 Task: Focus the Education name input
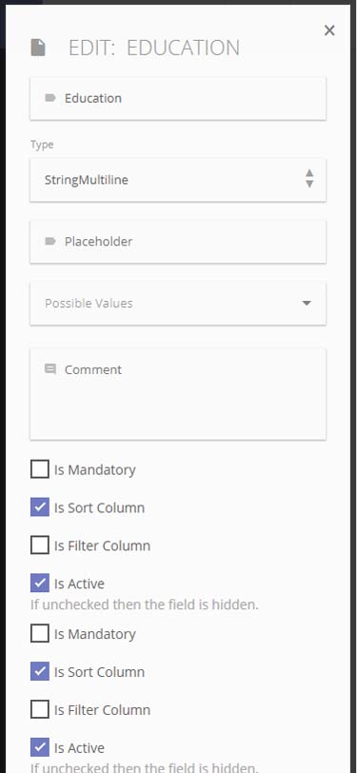point(178,99)
